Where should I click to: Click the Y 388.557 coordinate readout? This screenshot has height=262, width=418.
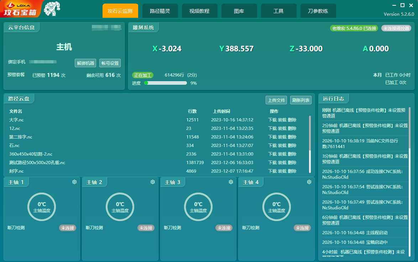point(236,48)
